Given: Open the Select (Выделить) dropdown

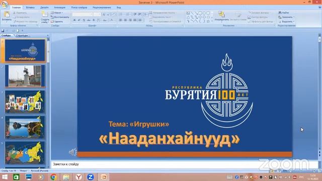Looking at the screenshot, I should pyautogui.click(x=286, y=22).
